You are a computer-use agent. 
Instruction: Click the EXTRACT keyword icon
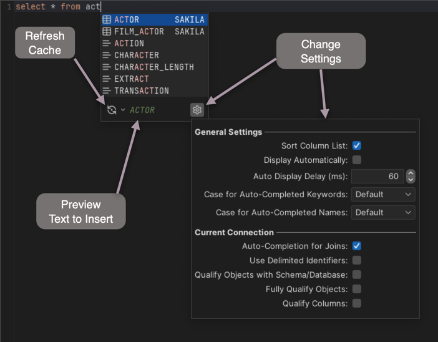point(107,79)
